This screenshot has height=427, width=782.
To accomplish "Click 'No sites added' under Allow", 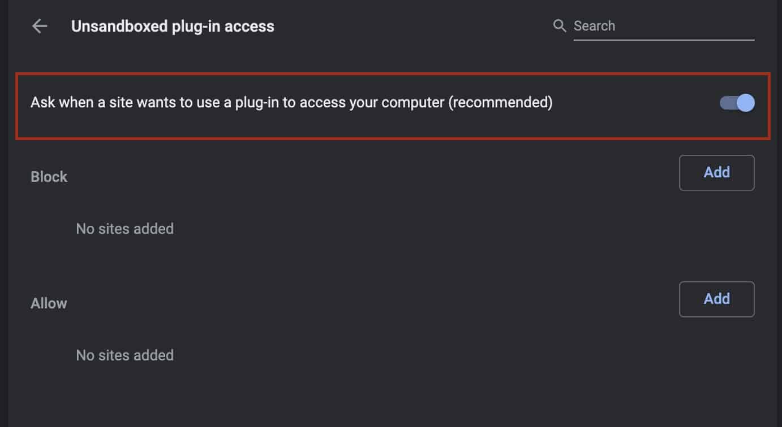I will 124,355.
